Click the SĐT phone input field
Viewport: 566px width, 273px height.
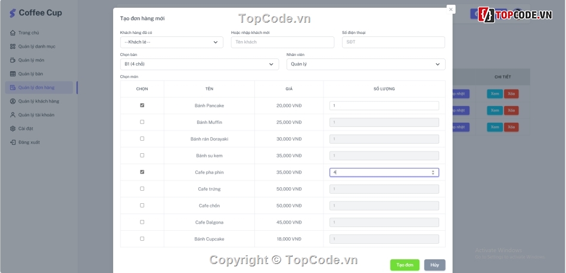tap(393, 42)
